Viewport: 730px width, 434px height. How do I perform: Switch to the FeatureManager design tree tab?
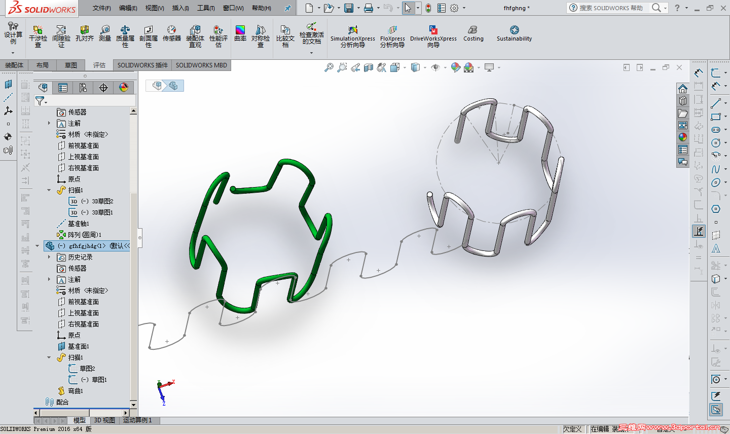43,88
